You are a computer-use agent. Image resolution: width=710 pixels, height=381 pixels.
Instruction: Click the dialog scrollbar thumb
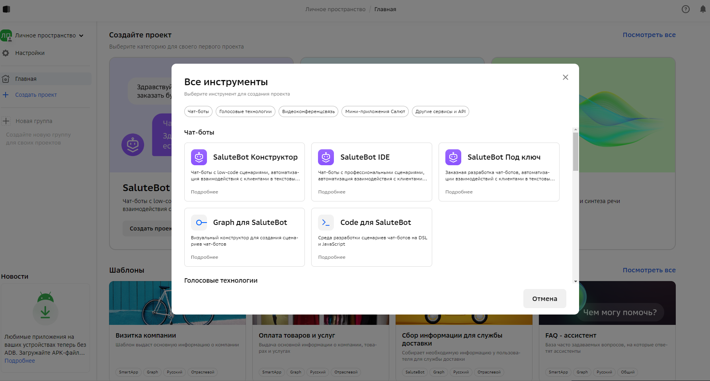(575, 152)
